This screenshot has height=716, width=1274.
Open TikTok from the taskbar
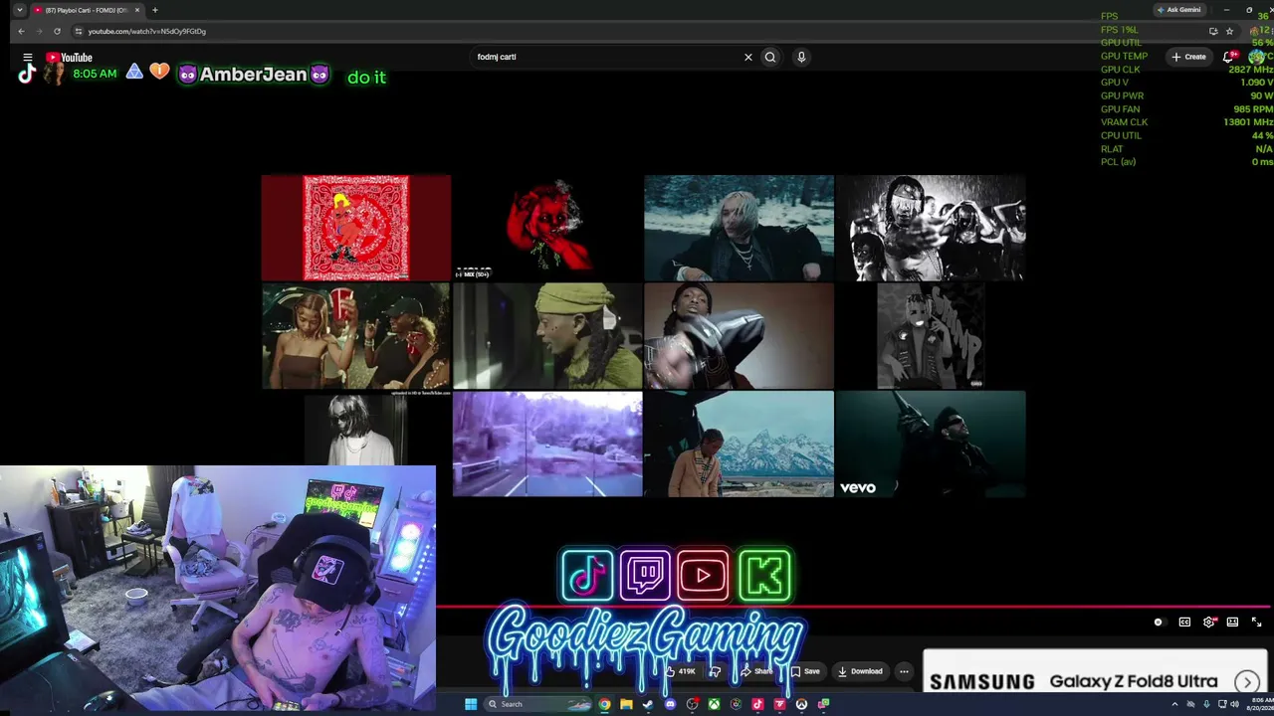[x=757, y=704]
